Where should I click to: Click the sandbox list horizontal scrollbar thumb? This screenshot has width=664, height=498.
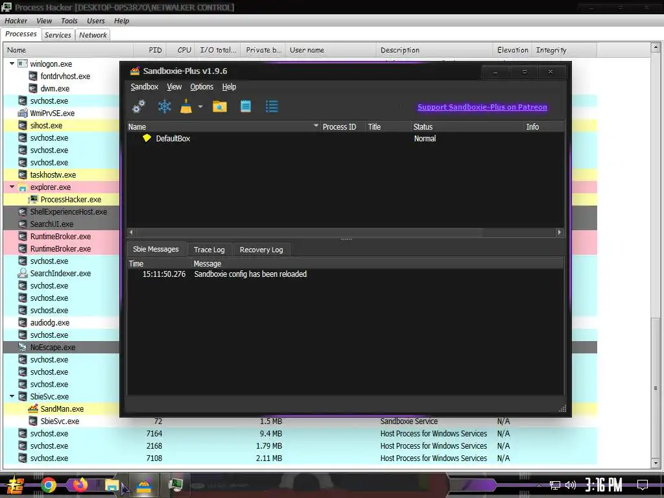(309, 232)
